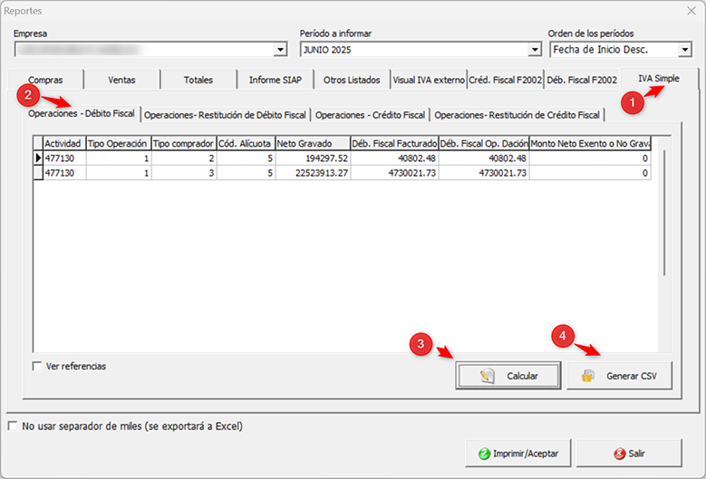Open the Visual IVA externo tab
Image resolution: width=706 pixels, height=479 pixels.
point(428,80)
